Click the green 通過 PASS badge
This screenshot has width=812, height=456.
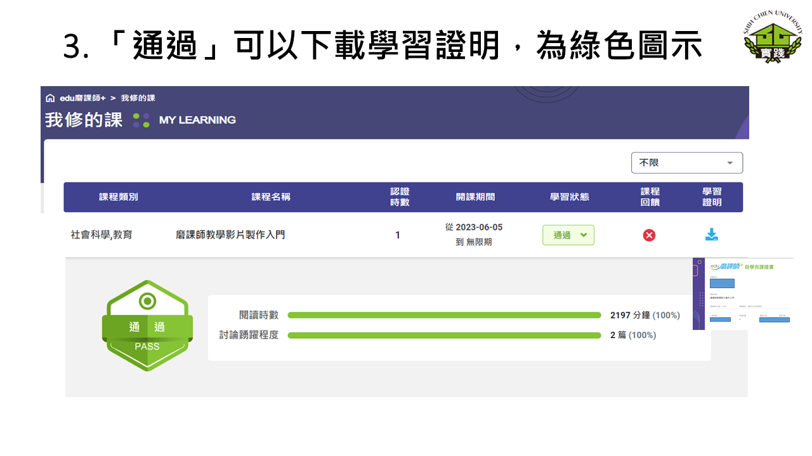pos(147,326)
